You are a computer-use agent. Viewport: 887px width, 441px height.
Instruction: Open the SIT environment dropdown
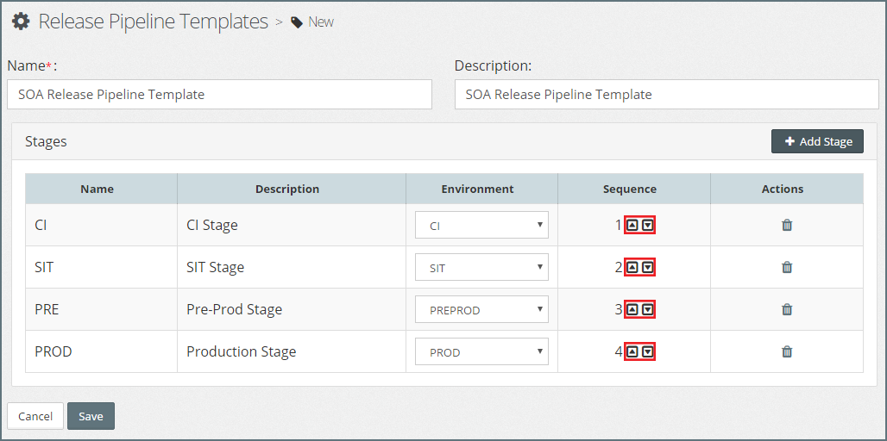point(481,268)
